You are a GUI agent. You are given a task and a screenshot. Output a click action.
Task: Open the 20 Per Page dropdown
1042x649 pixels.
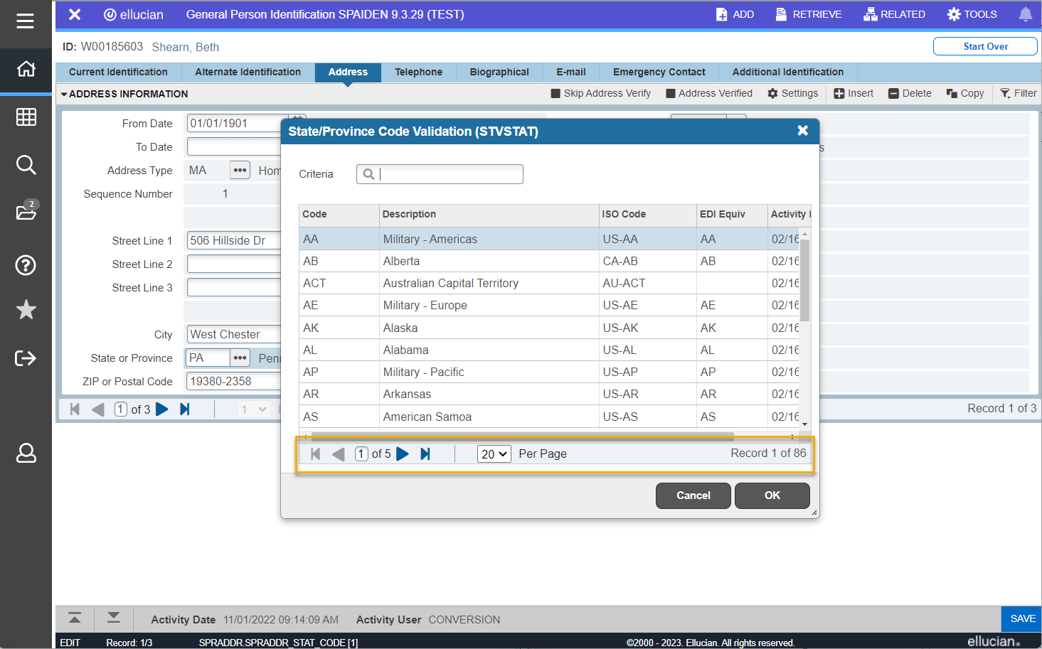pyautogui.click(x=494, y=454)
